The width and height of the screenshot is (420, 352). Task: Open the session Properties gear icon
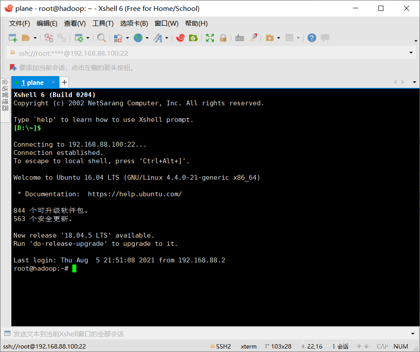point(79,38)
